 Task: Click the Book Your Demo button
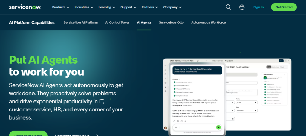(x=28, y=134)
